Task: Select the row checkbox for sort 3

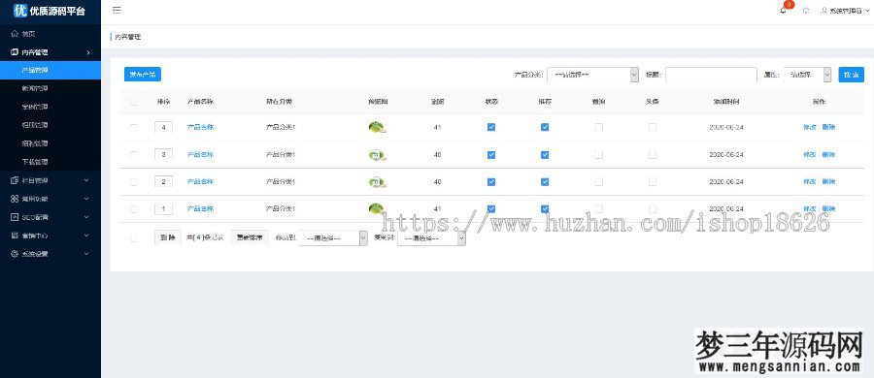Action: 133,155
